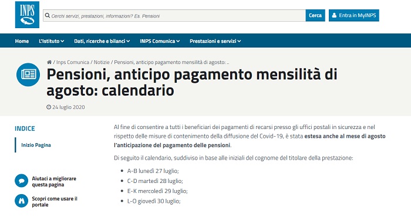This screenshot has width=411, height=217.
Task: Click text 'L-O giovedì 30 luglio;'
Action: click(x=154, y=201)
